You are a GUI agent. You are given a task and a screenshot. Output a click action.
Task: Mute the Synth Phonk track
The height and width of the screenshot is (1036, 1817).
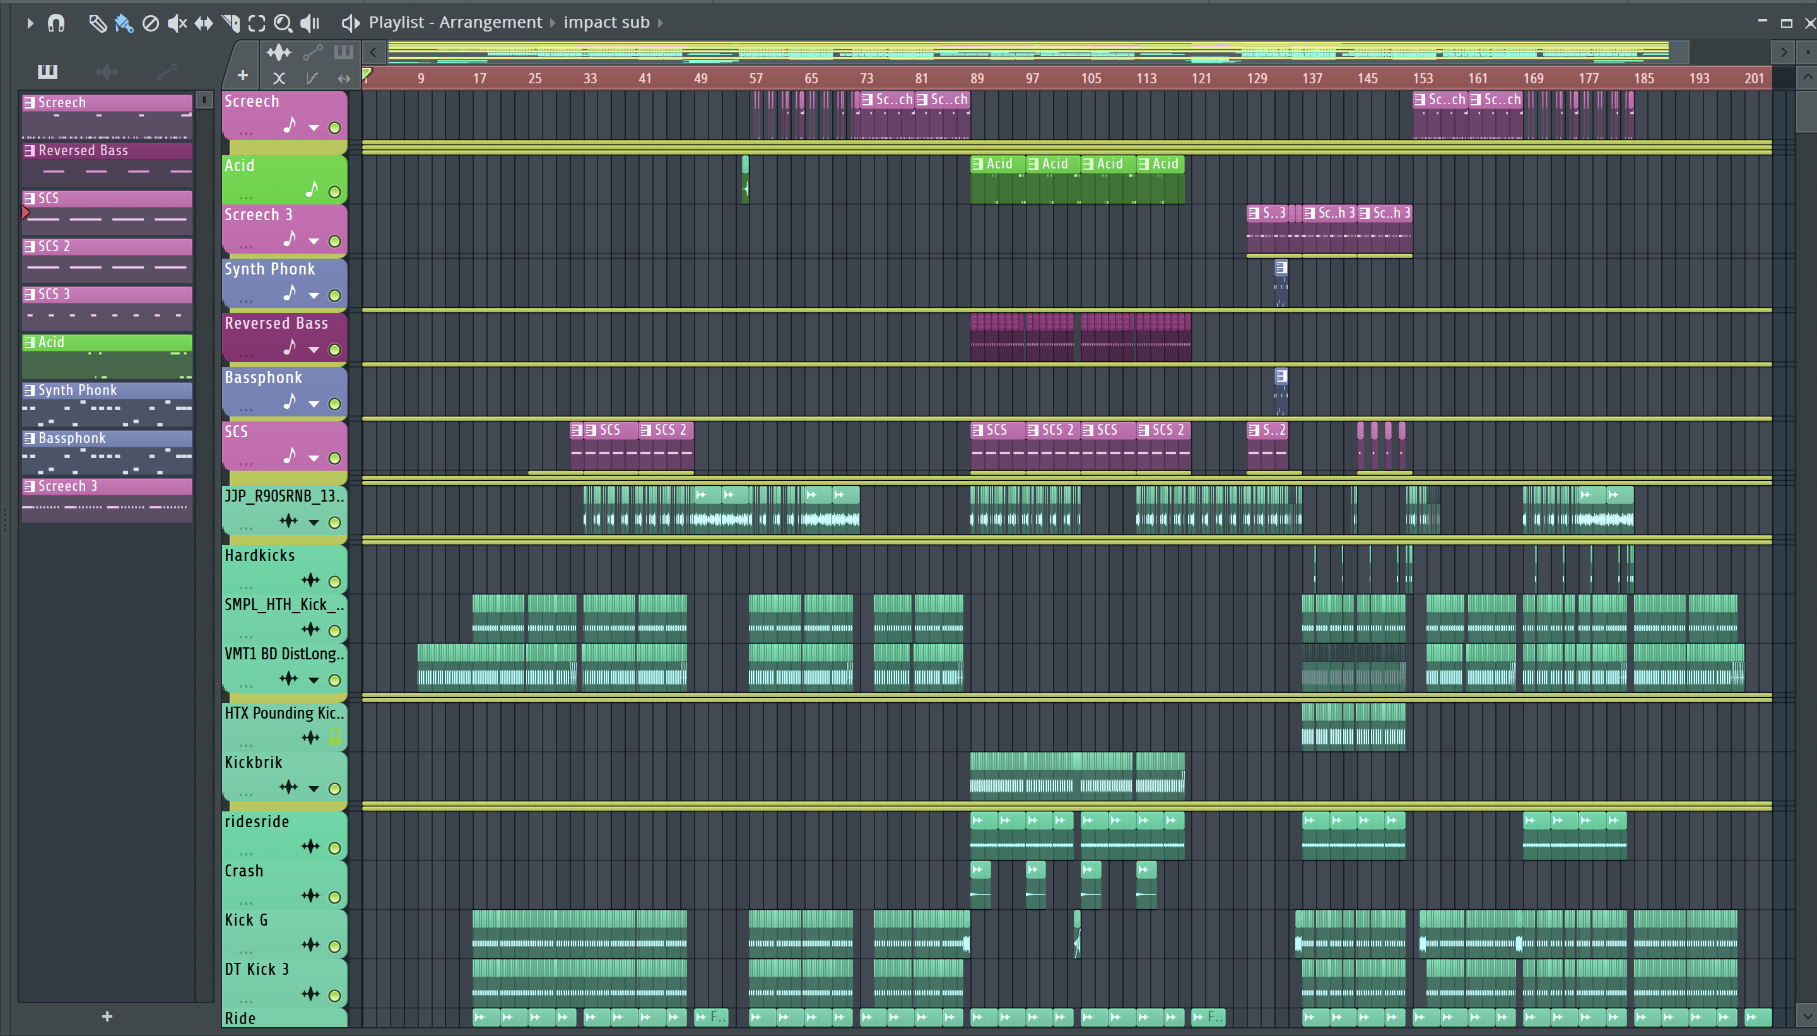coord(334,295)
